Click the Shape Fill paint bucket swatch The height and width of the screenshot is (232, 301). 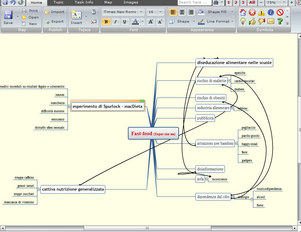tap(201, 12)
